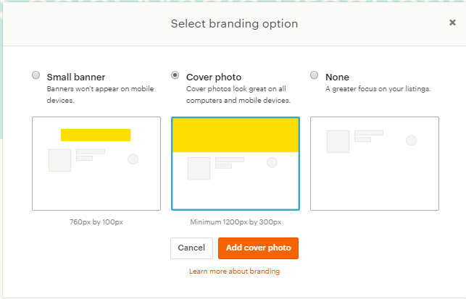Click the "Select branding option" dialog title
The image size is (466, 299).
234,24
